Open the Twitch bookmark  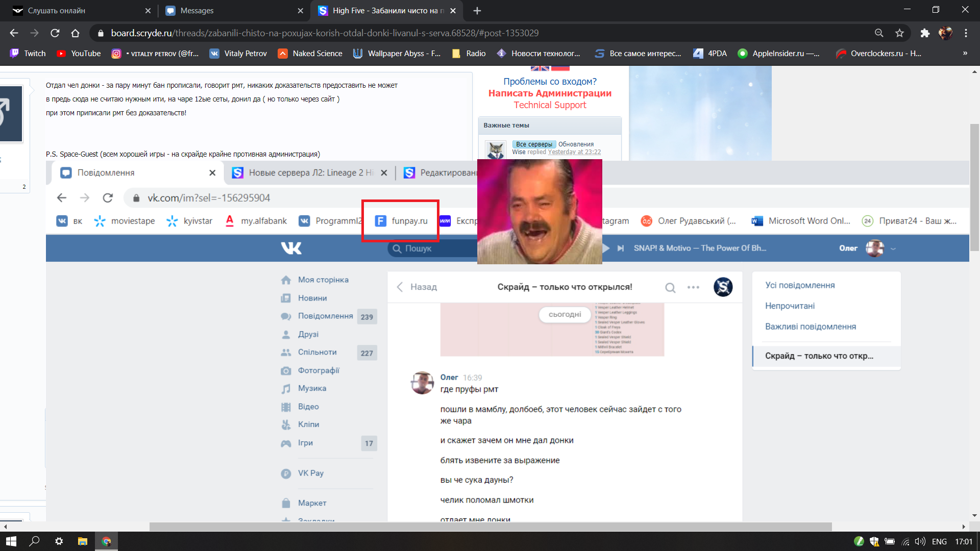(28, 54)
